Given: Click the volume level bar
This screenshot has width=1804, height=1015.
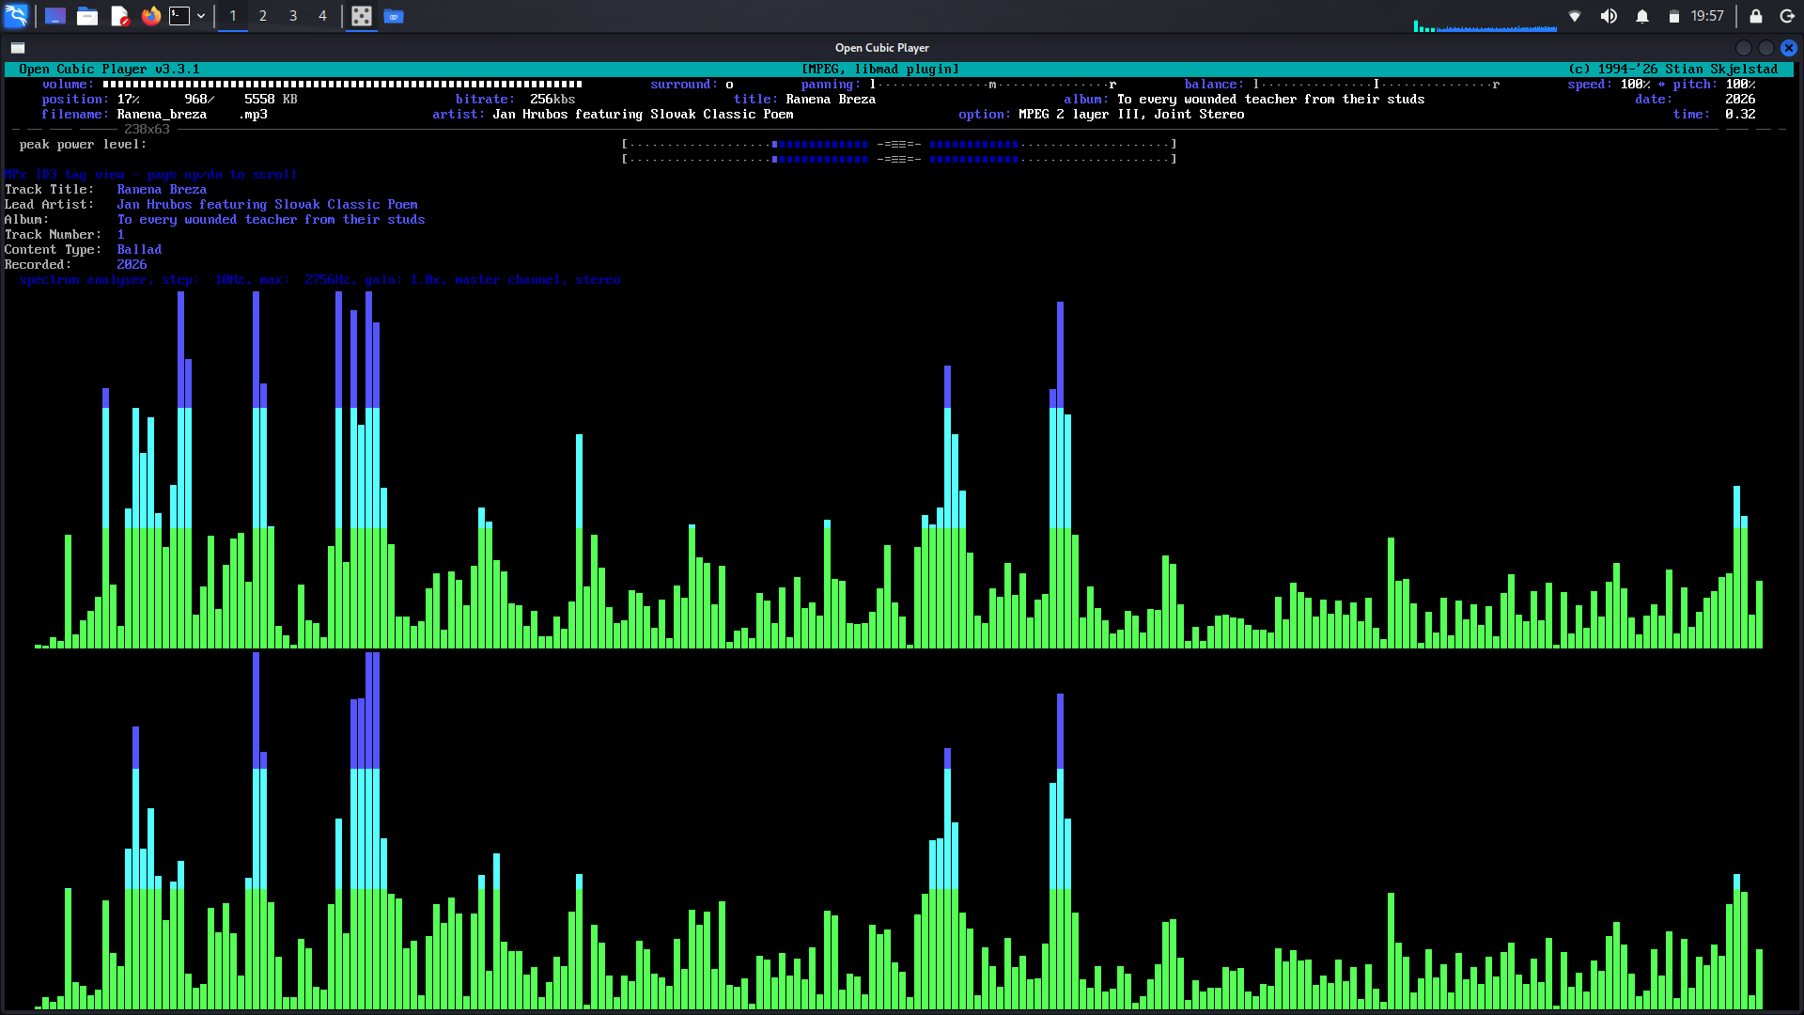Looking at the screenshot, I should click(342, 85).
